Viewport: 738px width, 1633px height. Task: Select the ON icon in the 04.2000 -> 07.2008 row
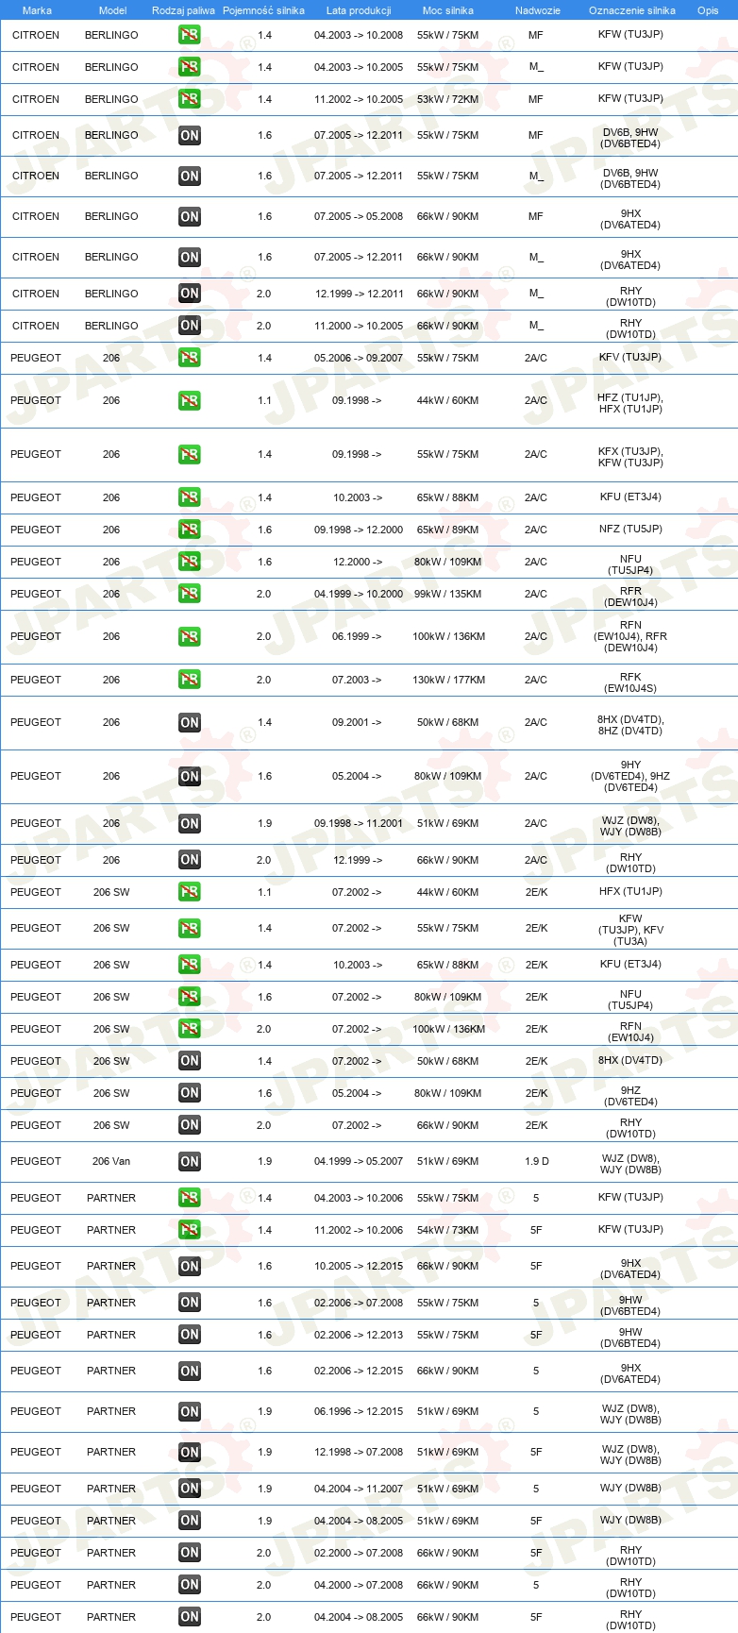click(190, 1585)
